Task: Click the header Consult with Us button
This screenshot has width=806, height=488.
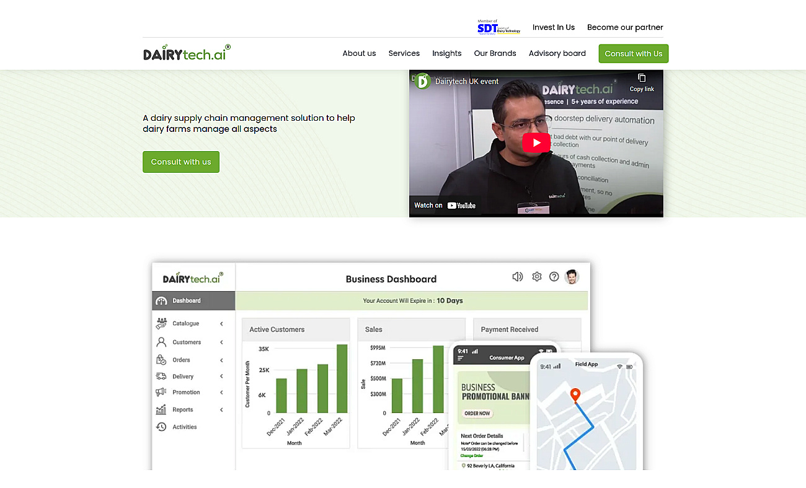Action: pyautogui.click(x=634, y=53)
